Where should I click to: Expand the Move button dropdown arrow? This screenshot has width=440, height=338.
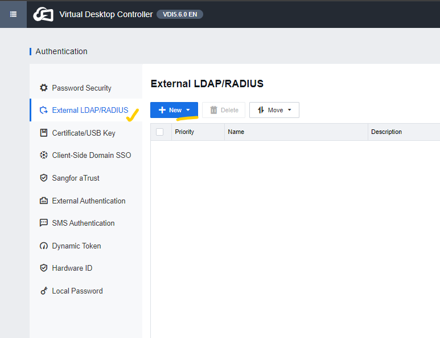point(289,110)
